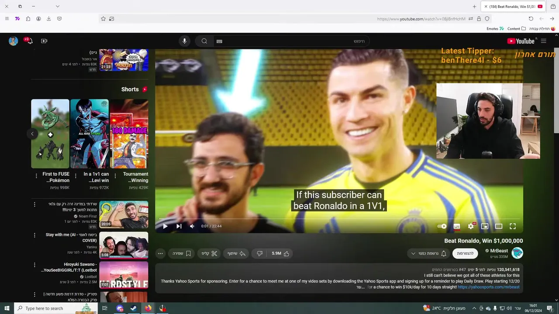Like the video (5.9M thumbs up)

coord(280,253)
